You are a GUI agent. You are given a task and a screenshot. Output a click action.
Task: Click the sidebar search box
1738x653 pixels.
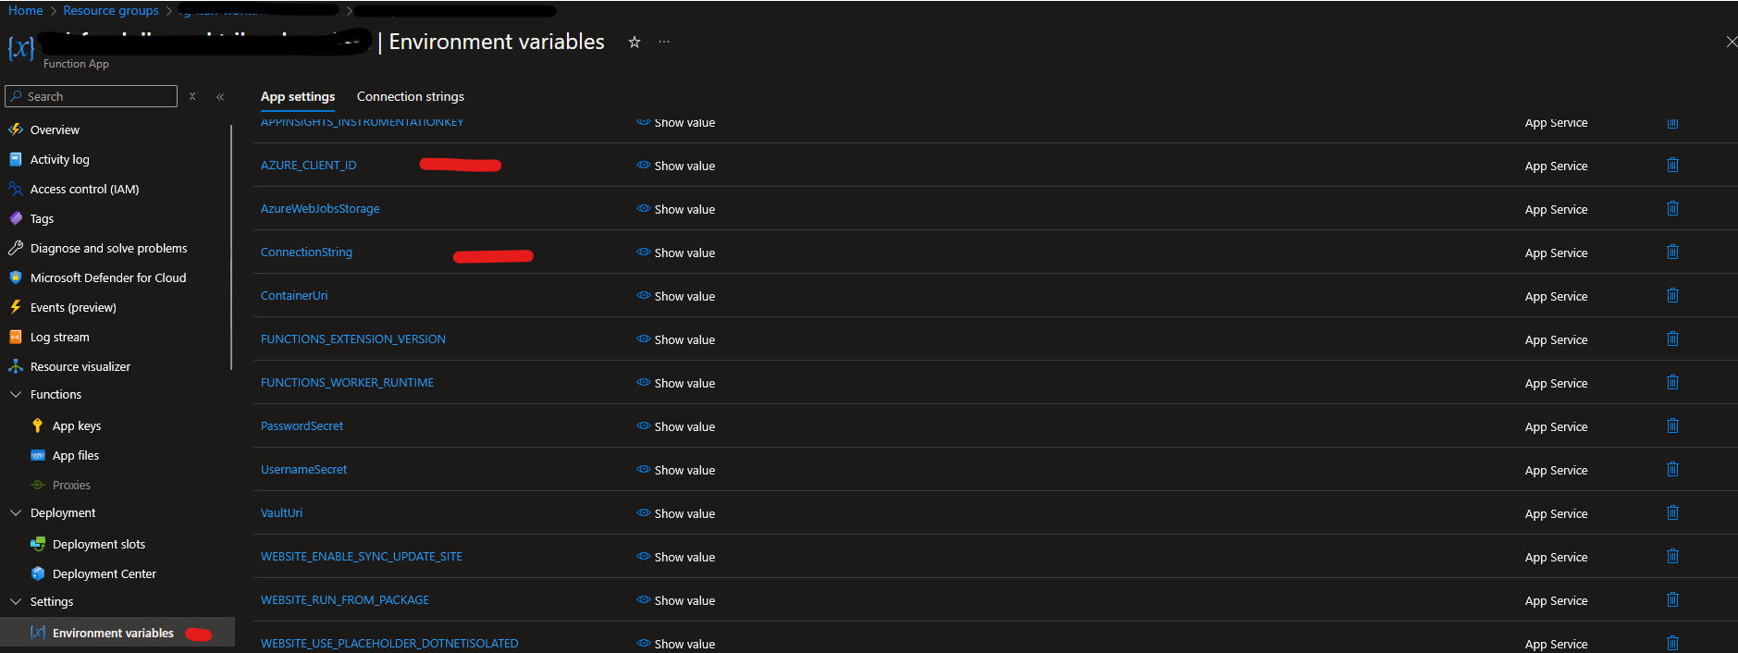91,96
